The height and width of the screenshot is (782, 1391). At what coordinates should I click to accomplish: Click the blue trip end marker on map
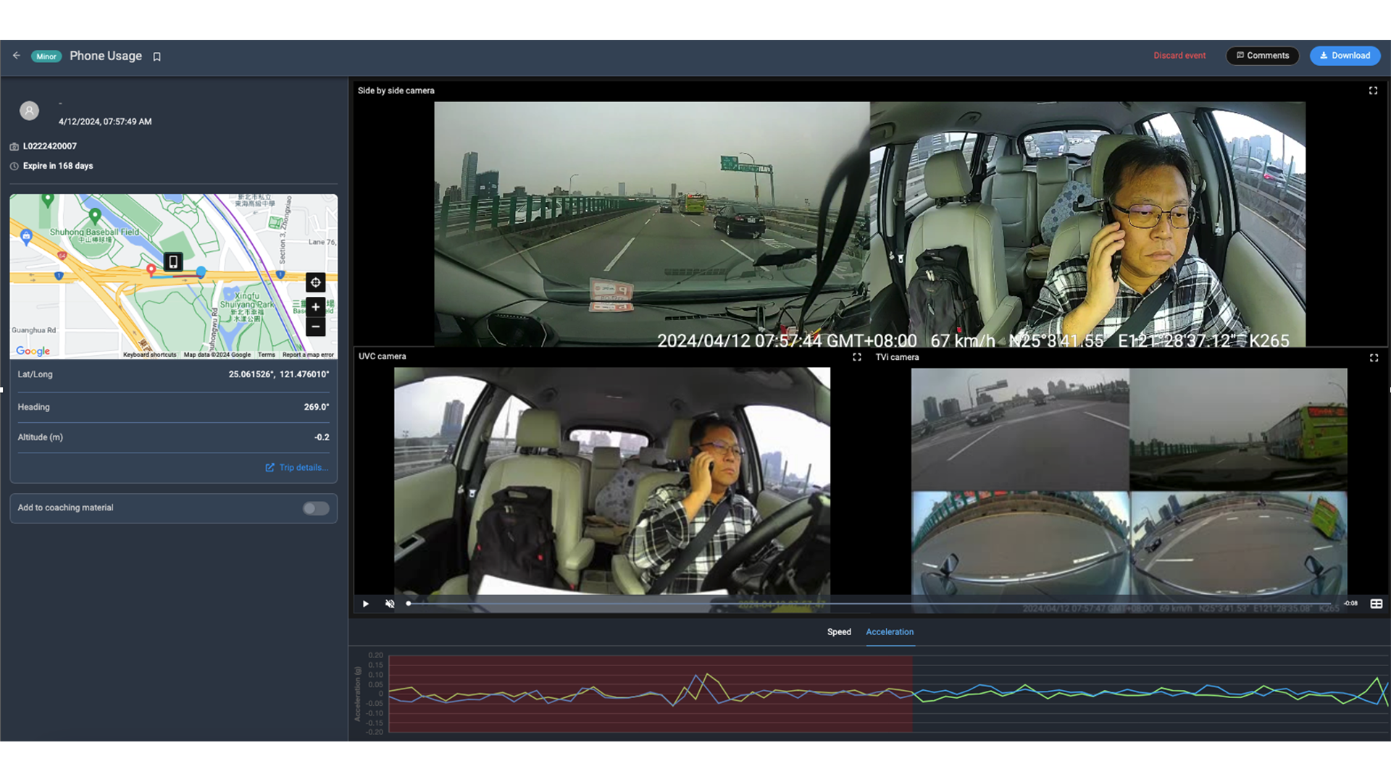(x=201, y=272)
